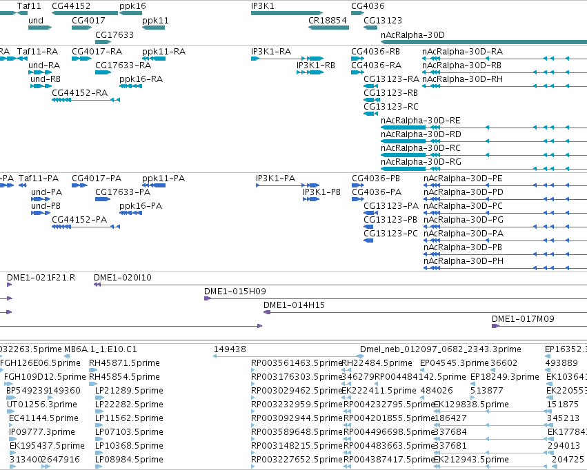Click the Taf11 gene label
Image resolution: width=587 pixels, height=470 pixels.
29,6
